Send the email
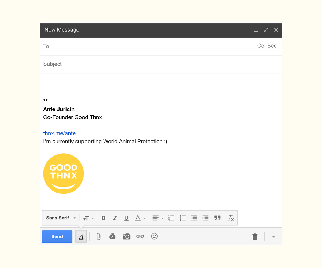 57,236
